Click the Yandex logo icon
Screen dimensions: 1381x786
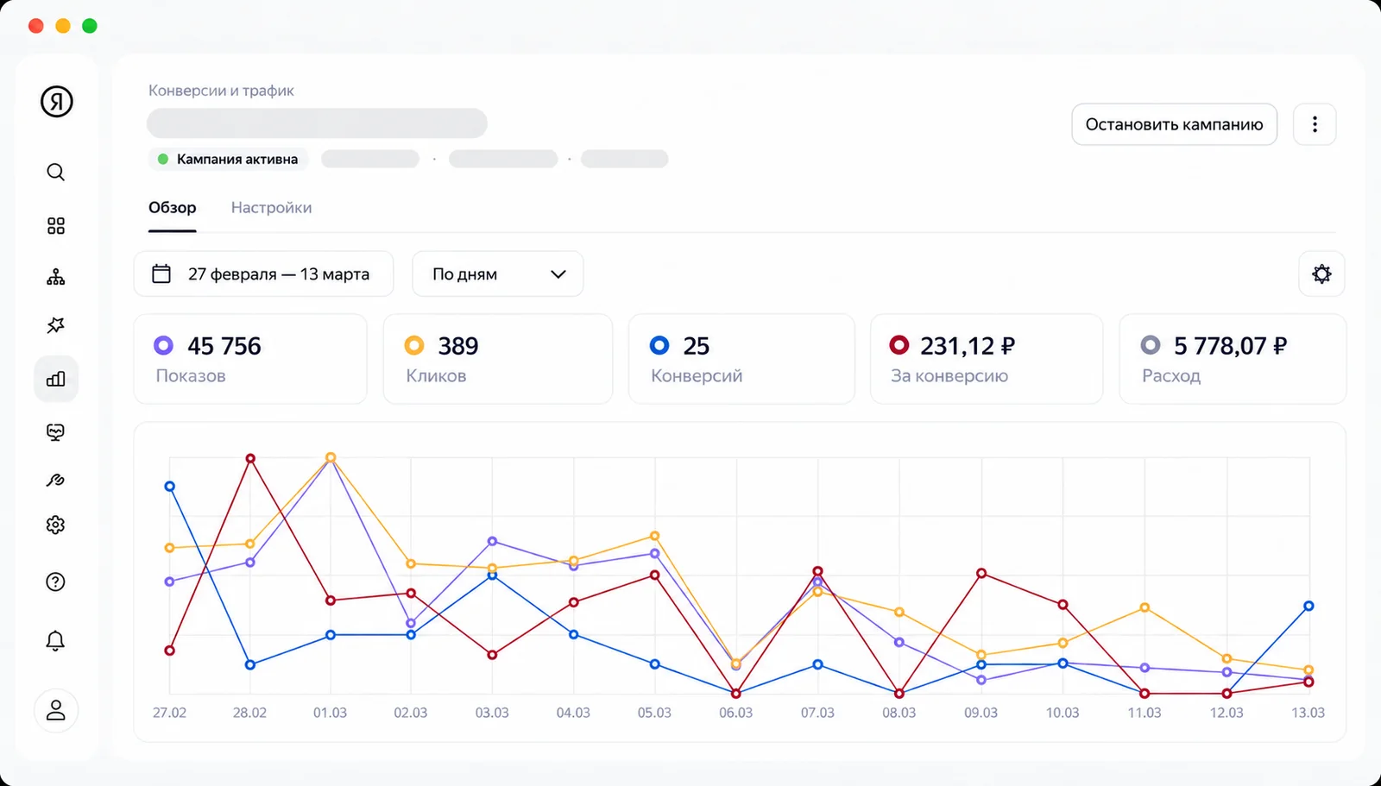[56, 102]
